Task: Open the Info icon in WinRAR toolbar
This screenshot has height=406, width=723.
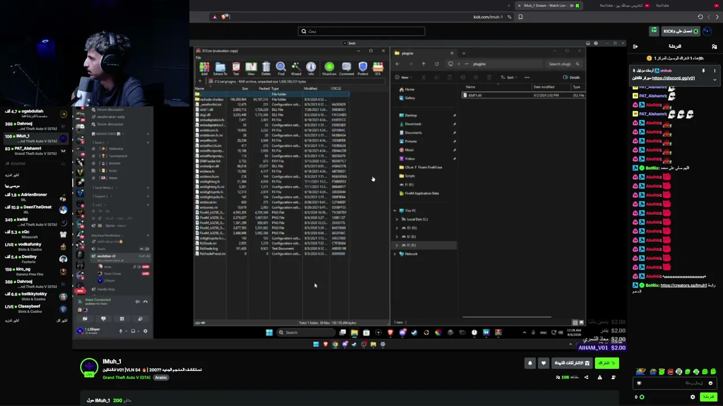Action: click(311, 69)
